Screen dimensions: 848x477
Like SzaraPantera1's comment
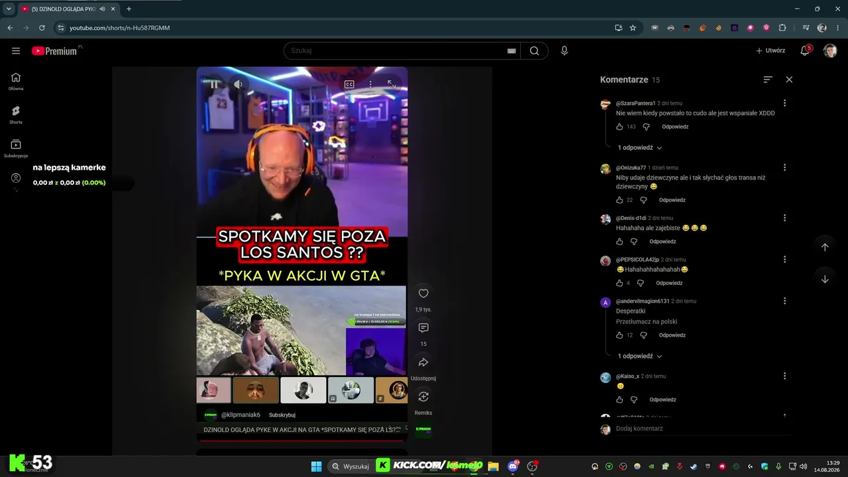[619, 127]
